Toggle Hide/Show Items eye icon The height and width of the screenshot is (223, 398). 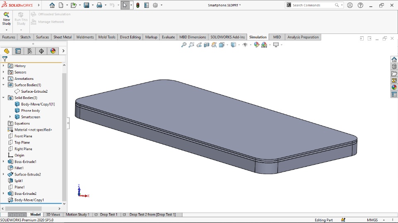pos(245,45)
